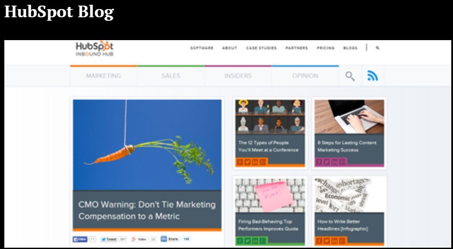Click the large magnifier search icon

(x=350, y=76)
